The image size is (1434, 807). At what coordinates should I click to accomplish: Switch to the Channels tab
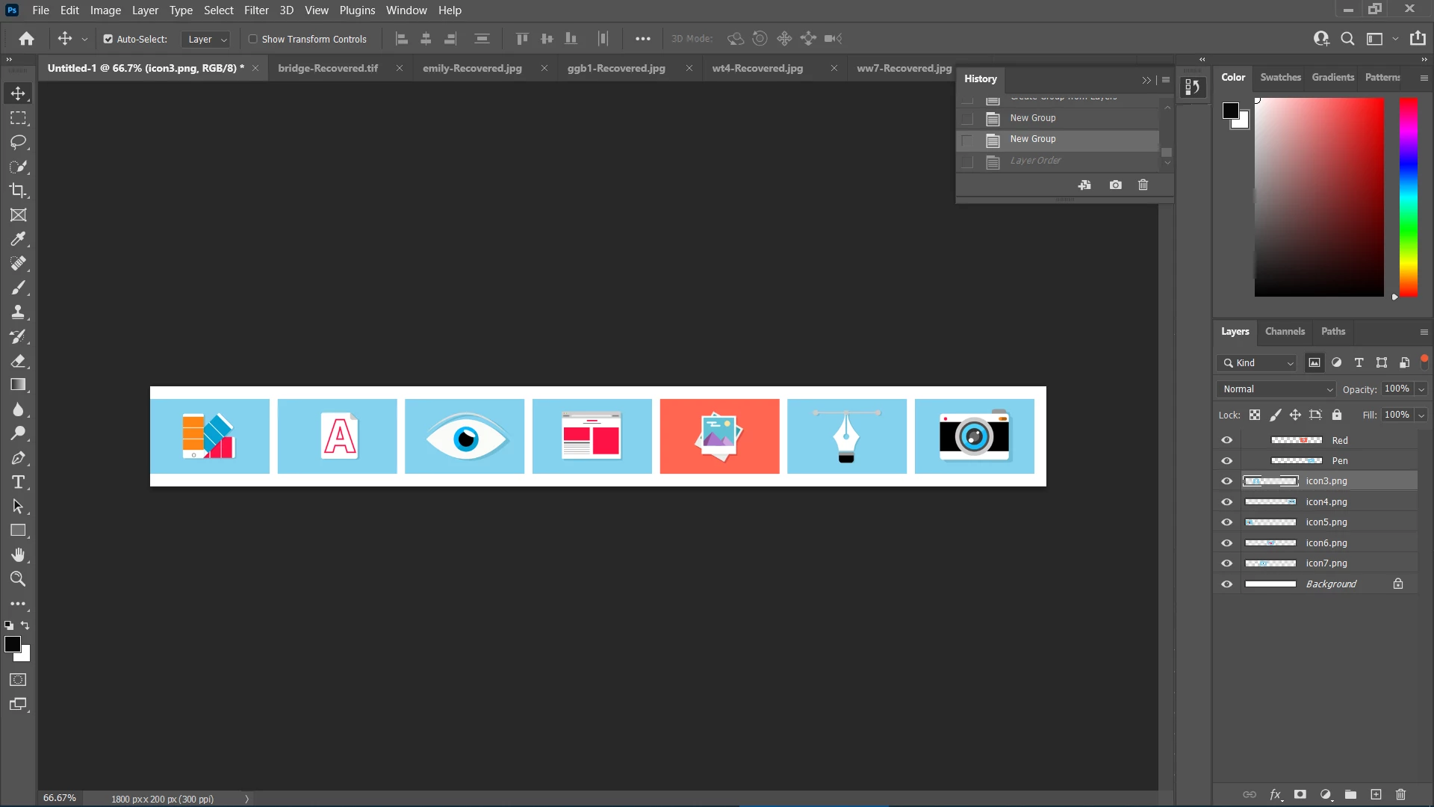[1285, 331]
